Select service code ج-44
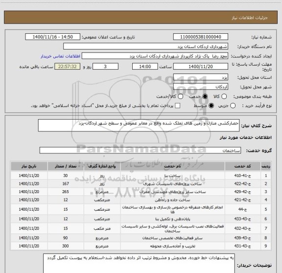282x273 pixels. tap(242, 209)
